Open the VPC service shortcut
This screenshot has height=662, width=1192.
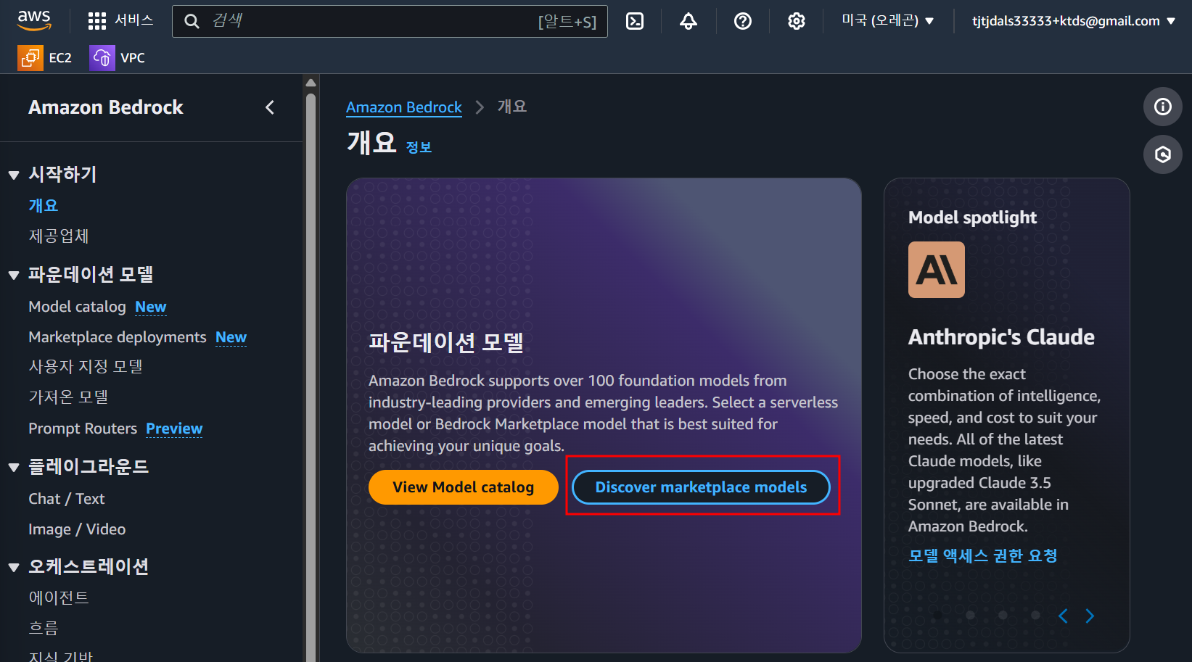118,58
